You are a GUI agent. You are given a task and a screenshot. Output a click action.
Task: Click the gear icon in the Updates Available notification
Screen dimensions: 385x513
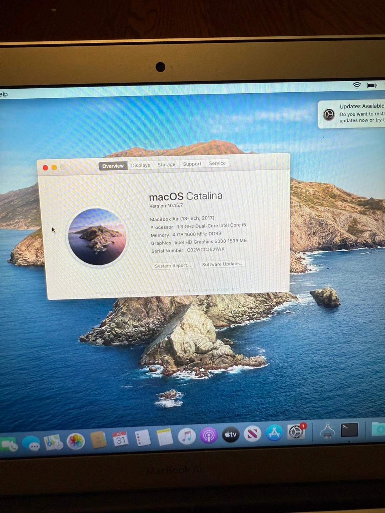pos(329,114)
